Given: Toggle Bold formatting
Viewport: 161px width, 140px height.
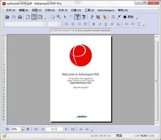Looking at the screenshot, I should pos(94,24).
